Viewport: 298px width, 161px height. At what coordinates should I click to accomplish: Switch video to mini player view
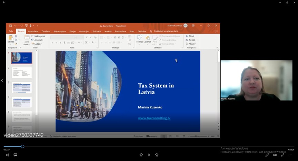click(x=275, y=155)
